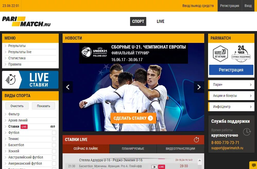The width and height of the screenshot is (257, 169).
Task: Select Планируемые tab
Action: [x=133, y=149]
